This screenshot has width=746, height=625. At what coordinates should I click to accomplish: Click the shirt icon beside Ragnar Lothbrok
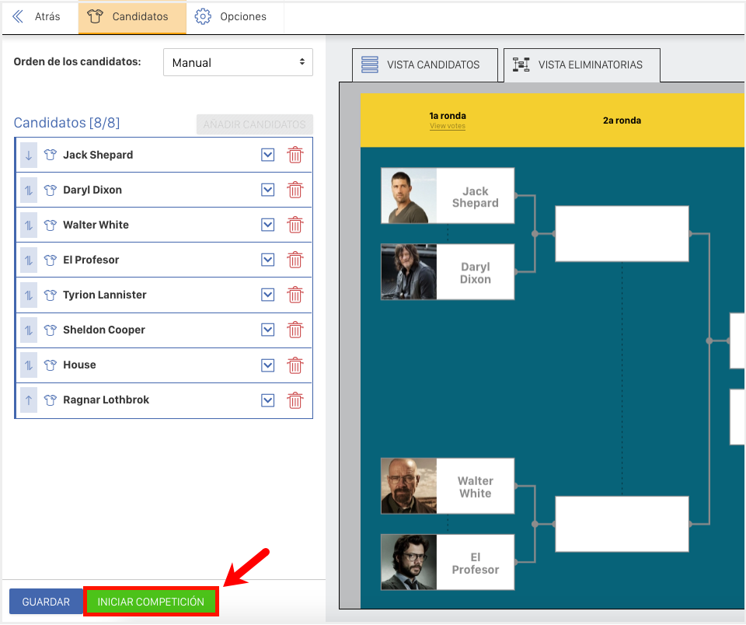coord(50,400)
